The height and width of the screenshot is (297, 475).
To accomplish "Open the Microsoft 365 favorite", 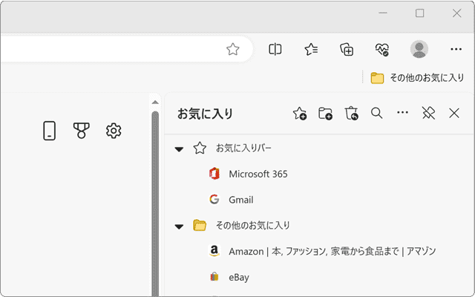I will [319, 174].
